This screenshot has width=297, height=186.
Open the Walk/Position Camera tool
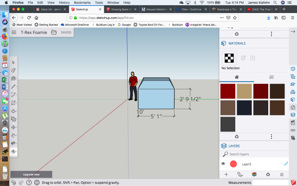13,143
